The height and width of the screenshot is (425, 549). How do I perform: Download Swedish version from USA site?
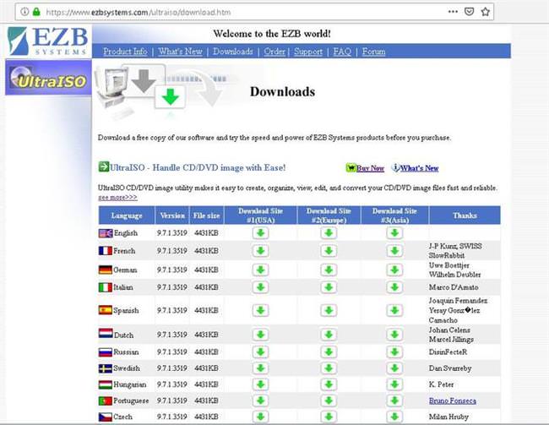[260, 368]
